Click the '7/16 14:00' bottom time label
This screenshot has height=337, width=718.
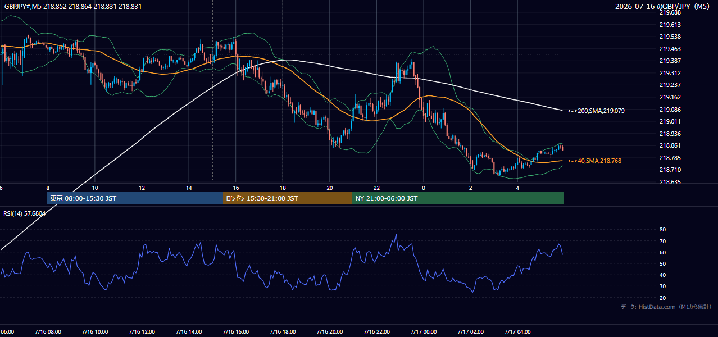tap(189, 332)
